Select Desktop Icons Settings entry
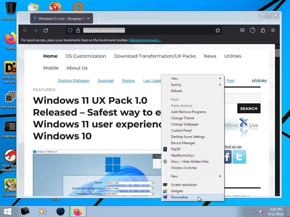Screen dimensions: 290x217 [x=193, y=137]
